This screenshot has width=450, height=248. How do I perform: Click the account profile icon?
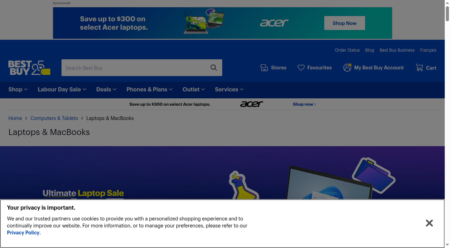[x=347, y=68]
